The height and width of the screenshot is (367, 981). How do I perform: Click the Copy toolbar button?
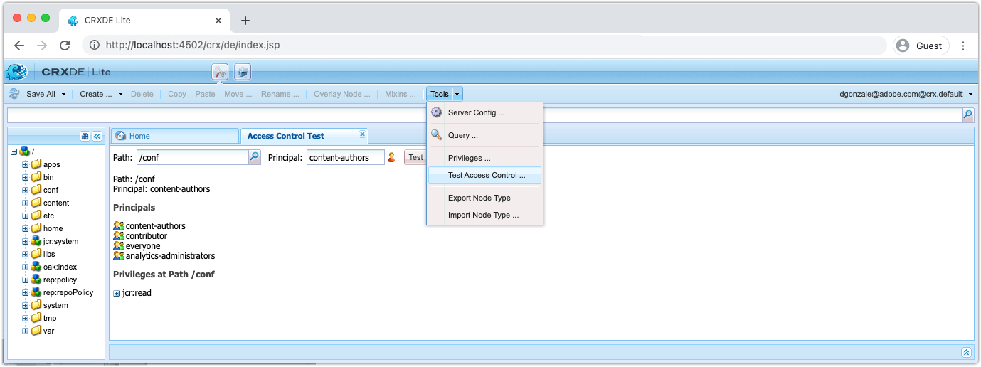pyautogui.click(x=177, y=94)
